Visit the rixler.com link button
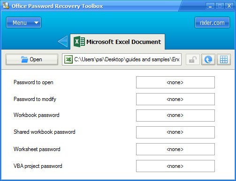The image size is (236, 181). 212,22
